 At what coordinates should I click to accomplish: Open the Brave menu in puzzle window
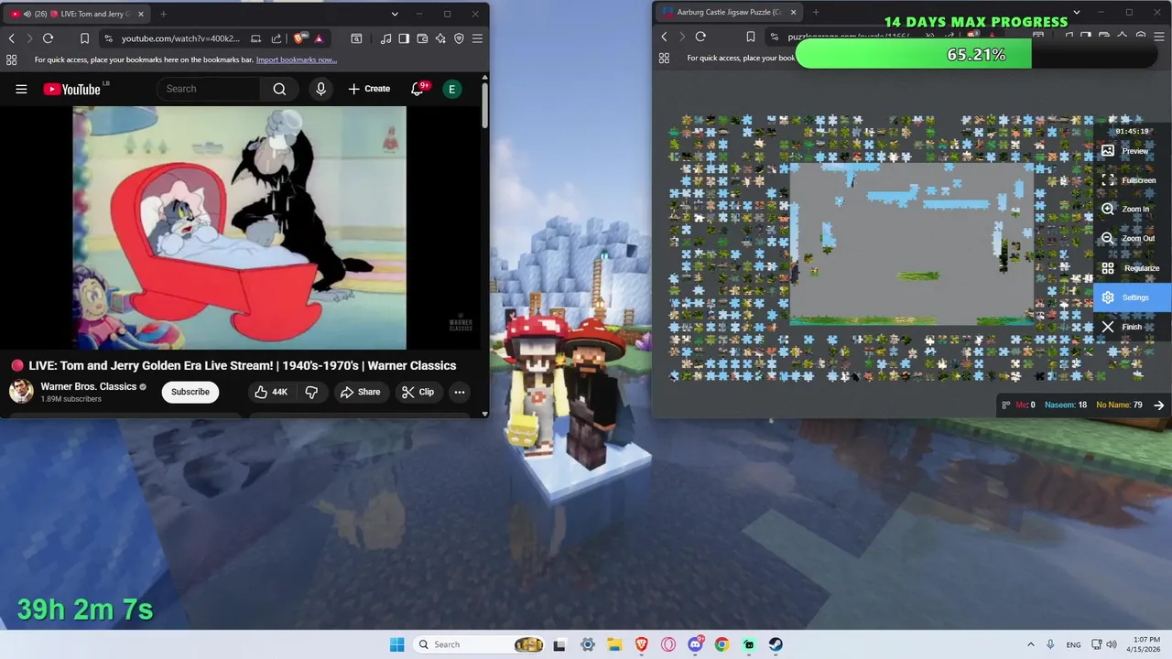pos(1159,37)
